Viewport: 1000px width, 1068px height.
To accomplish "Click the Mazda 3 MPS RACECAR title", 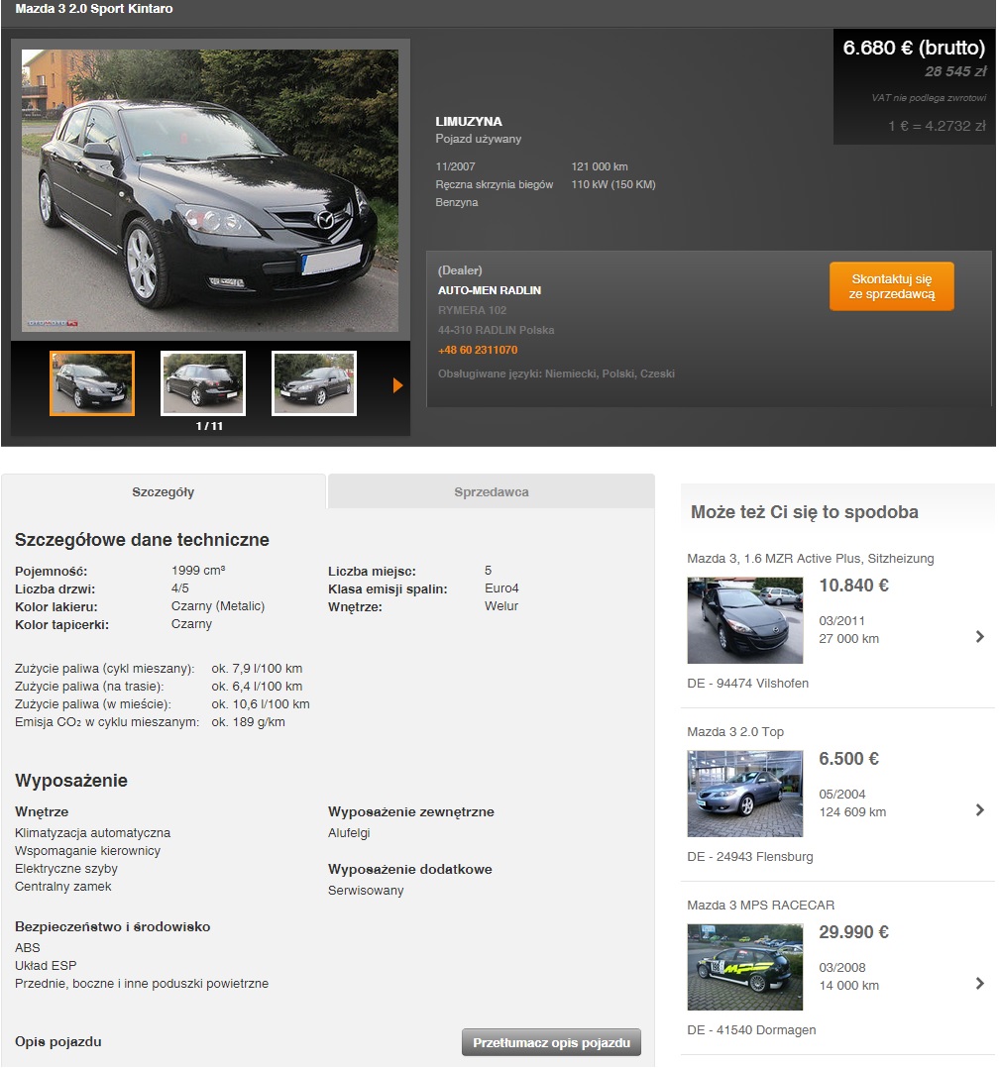I will 760,906.
